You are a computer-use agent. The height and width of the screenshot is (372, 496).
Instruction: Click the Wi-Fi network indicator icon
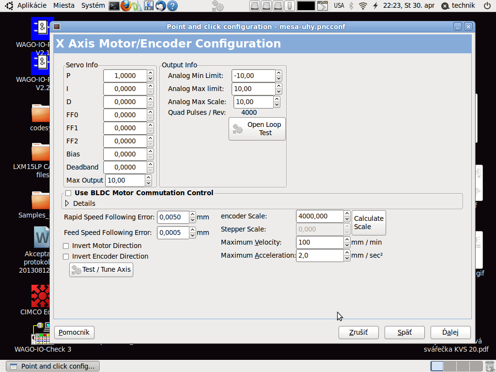363,6
